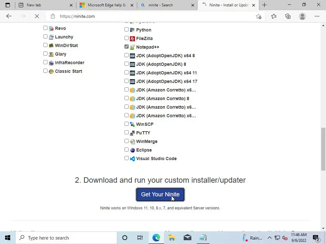Viewport: 326px width, 244px height.
Task: Select the Ninite - Install or Update tab
Action: (228, 5)
